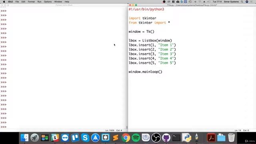Click the "Item 5" insert line

152,63
